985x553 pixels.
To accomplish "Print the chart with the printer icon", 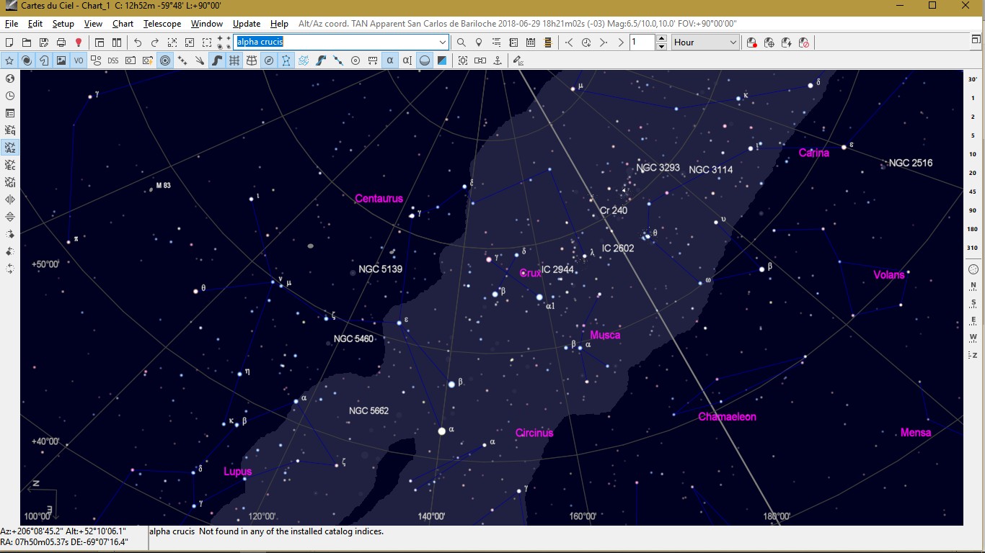I will click(61, 42).
